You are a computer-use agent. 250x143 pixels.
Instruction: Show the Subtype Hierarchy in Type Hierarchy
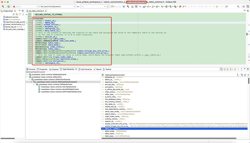228,69
